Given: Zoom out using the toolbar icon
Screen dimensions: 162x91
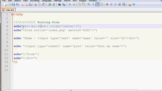Looking at the screenshot, I should [x=74, y=5].
